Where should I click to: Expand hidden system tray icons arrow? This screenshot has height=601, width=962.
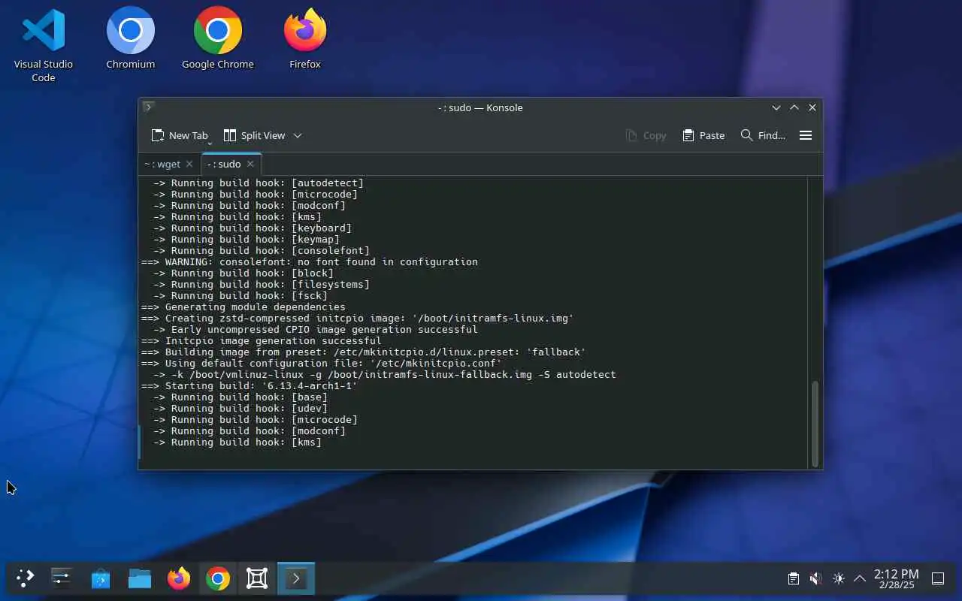coord(860,578)
